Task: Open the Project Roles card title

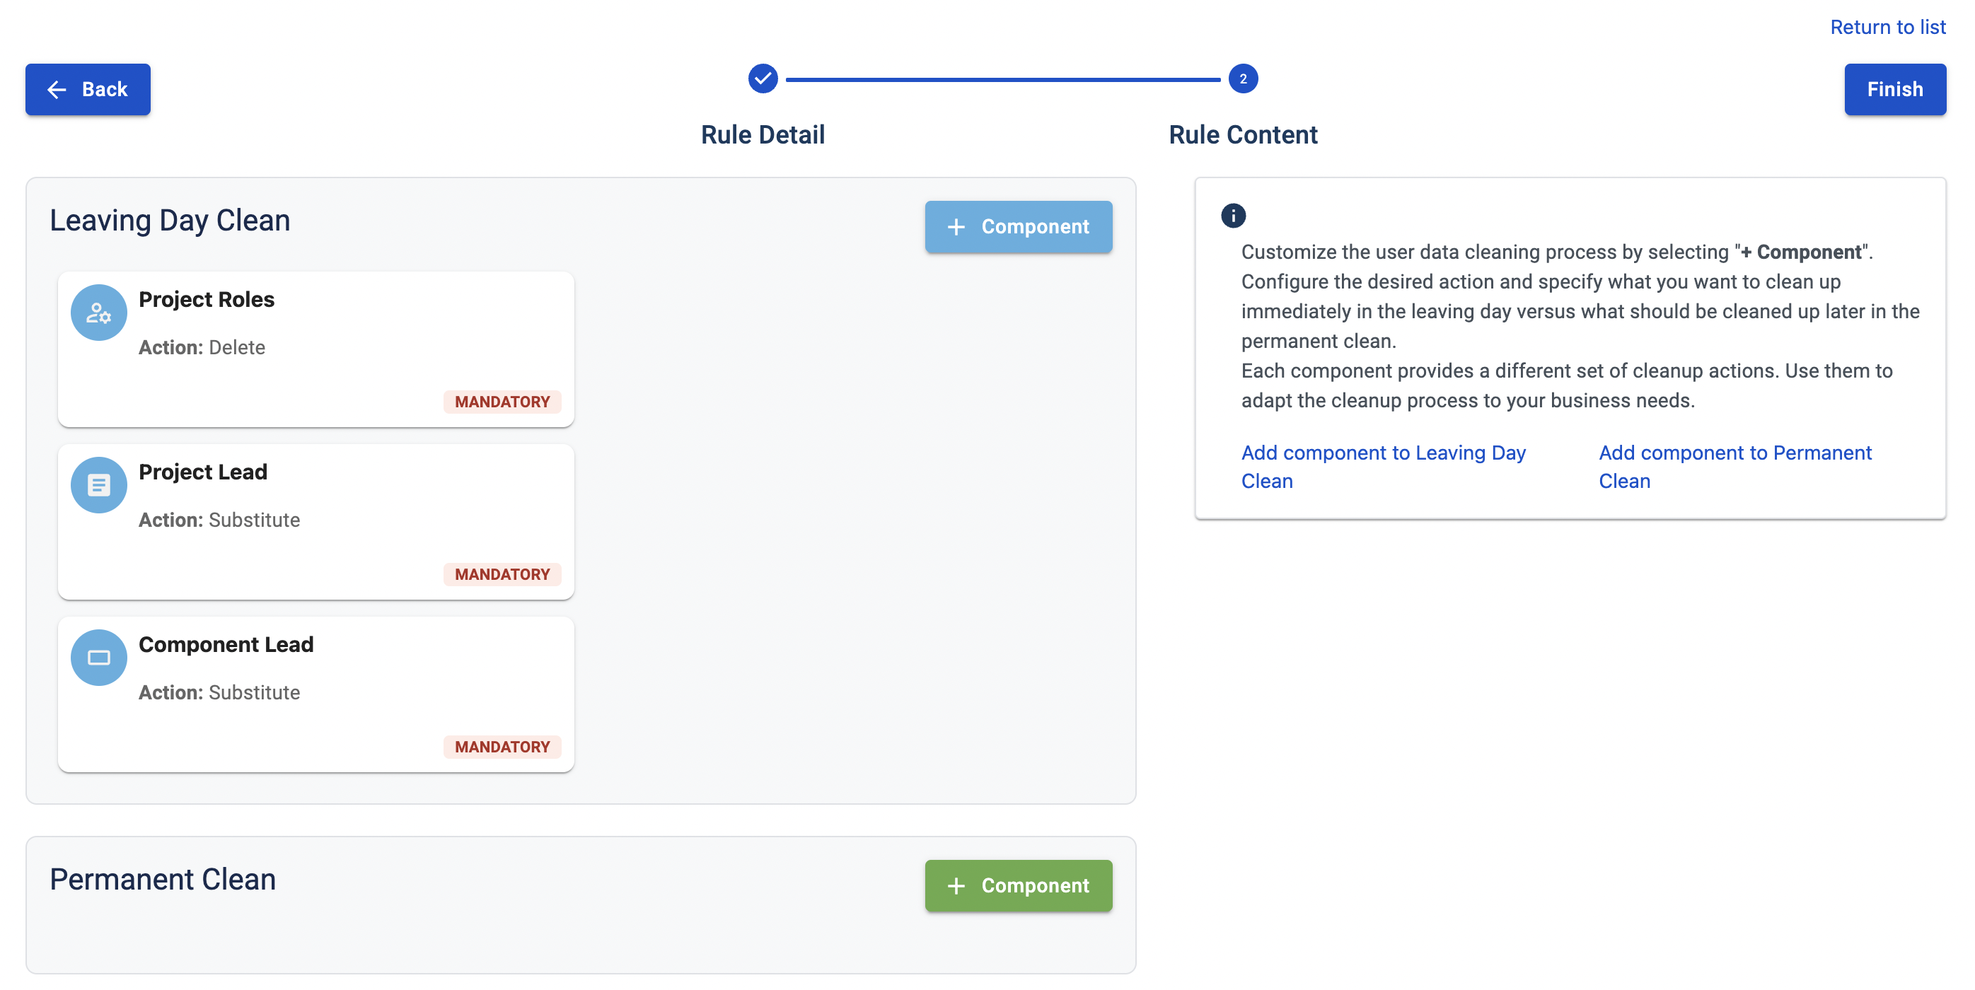Action: pos(207,300)
